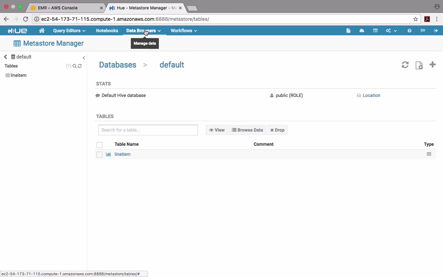Sort by the Table Name column header

click(x=127, y=144)
